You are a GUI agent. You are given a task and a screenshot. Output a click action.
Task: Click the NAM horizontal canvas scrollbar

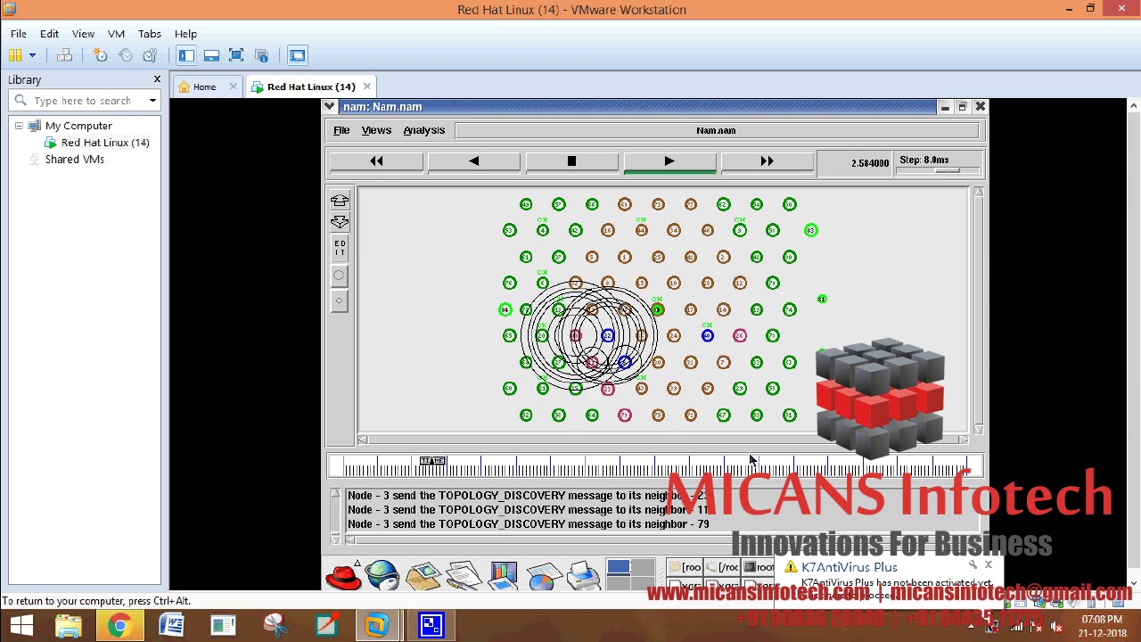click(x=664, y=440)
